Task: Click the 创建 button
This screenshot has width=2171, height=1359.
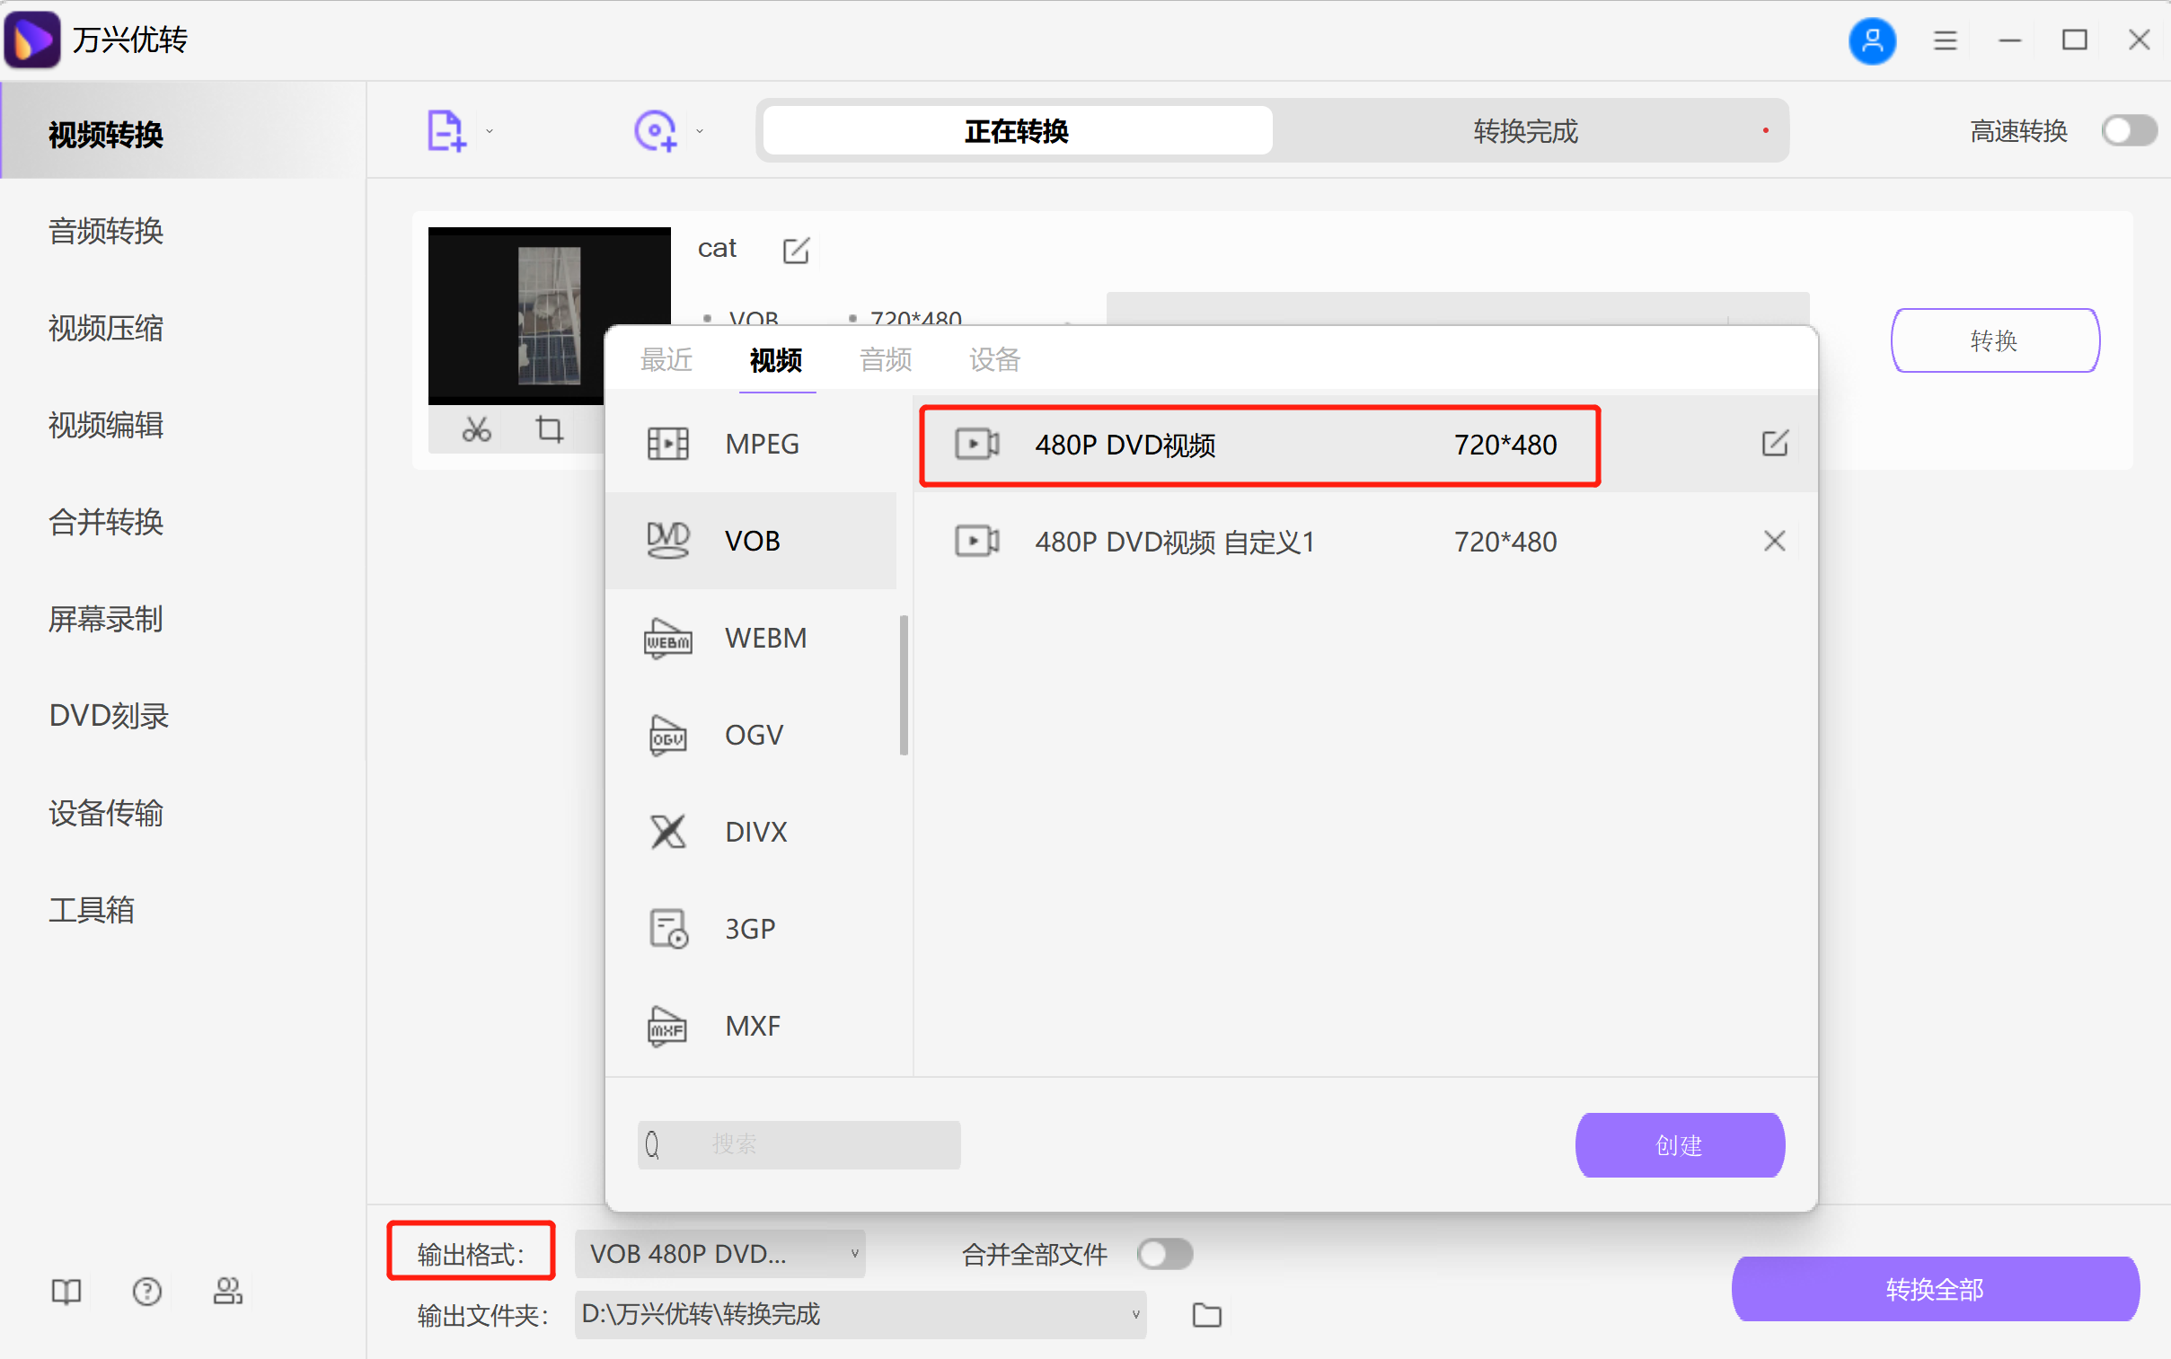Action: click(1679, 1145)
